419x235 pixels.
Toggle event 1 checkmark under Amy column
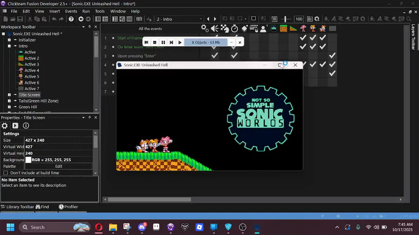pyautogui.click(x=303, y=38)
